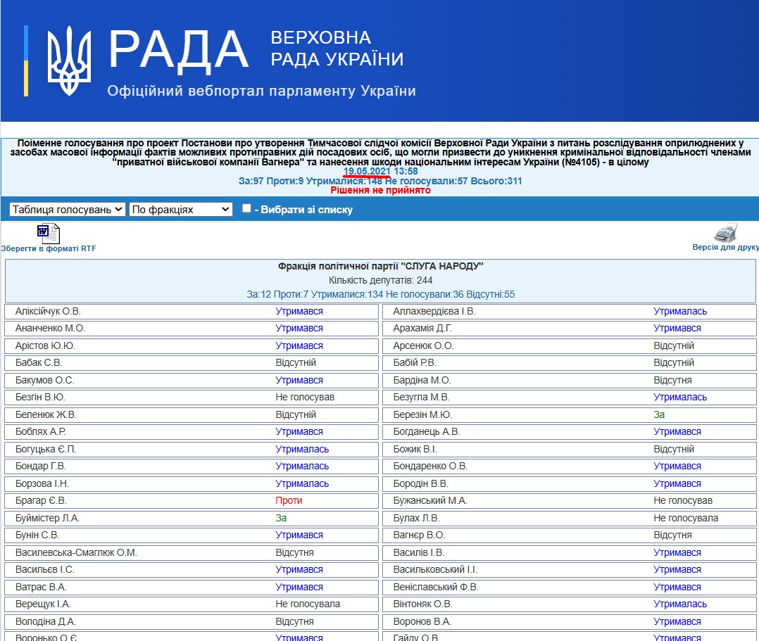Select deputy 'Аліксійчук О.В.'
759x641 pixels.
pos(48,311)
